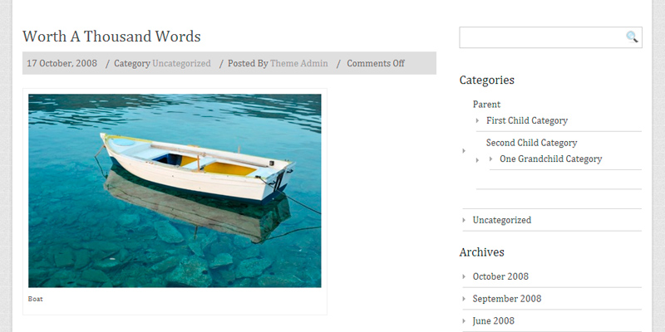
Task: Click the arrow beside First Child Category
Action: pyautogui.click(x=477, y=121)
